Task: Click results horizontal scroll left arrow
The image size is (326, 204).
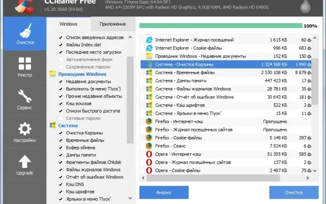Action: [143, 178]
